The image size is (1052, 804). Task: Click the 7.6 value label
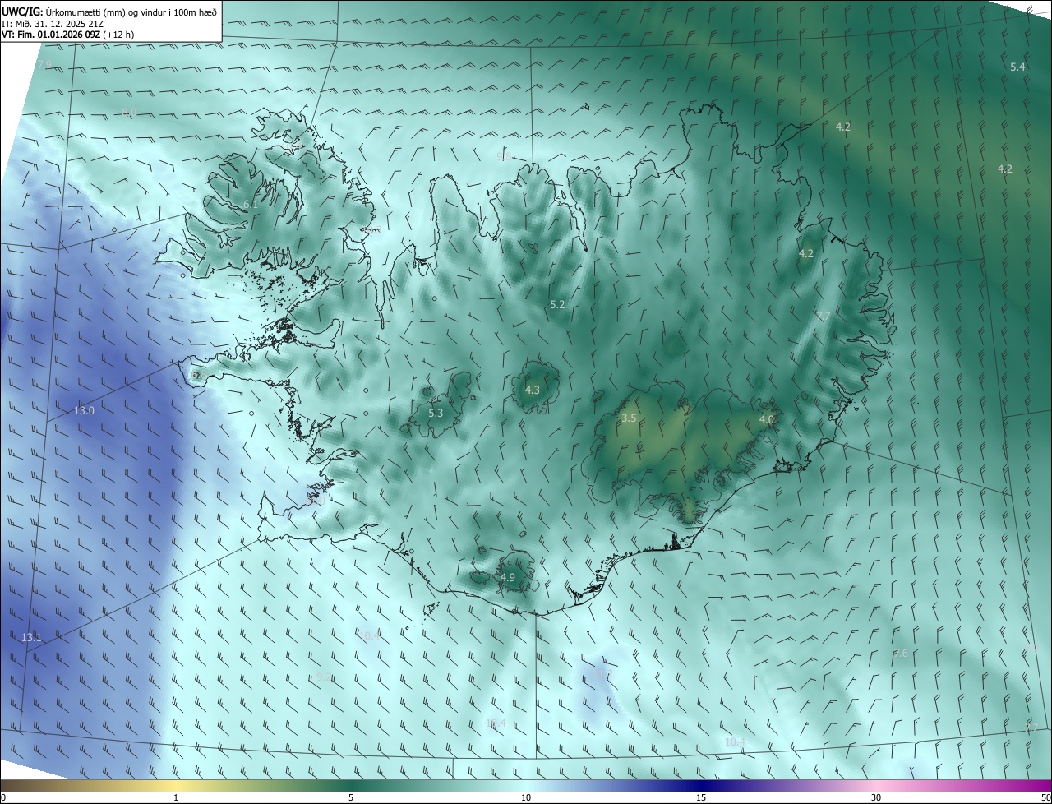[901, 653]
